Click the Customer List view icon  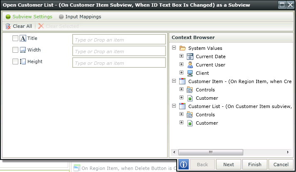pos(182,106)
